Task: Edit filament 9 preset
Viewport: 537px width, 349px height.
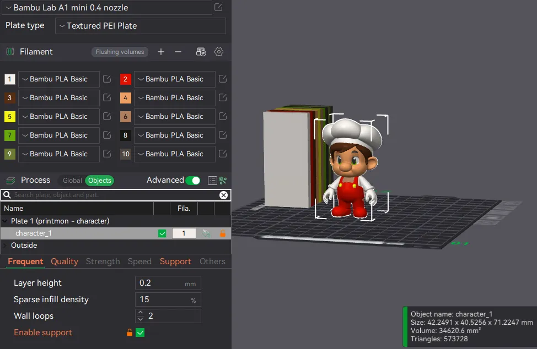Action: point(107,154)
